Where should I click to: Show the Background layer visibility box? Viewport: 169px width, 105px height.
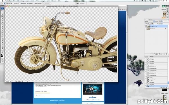point(145,29)
